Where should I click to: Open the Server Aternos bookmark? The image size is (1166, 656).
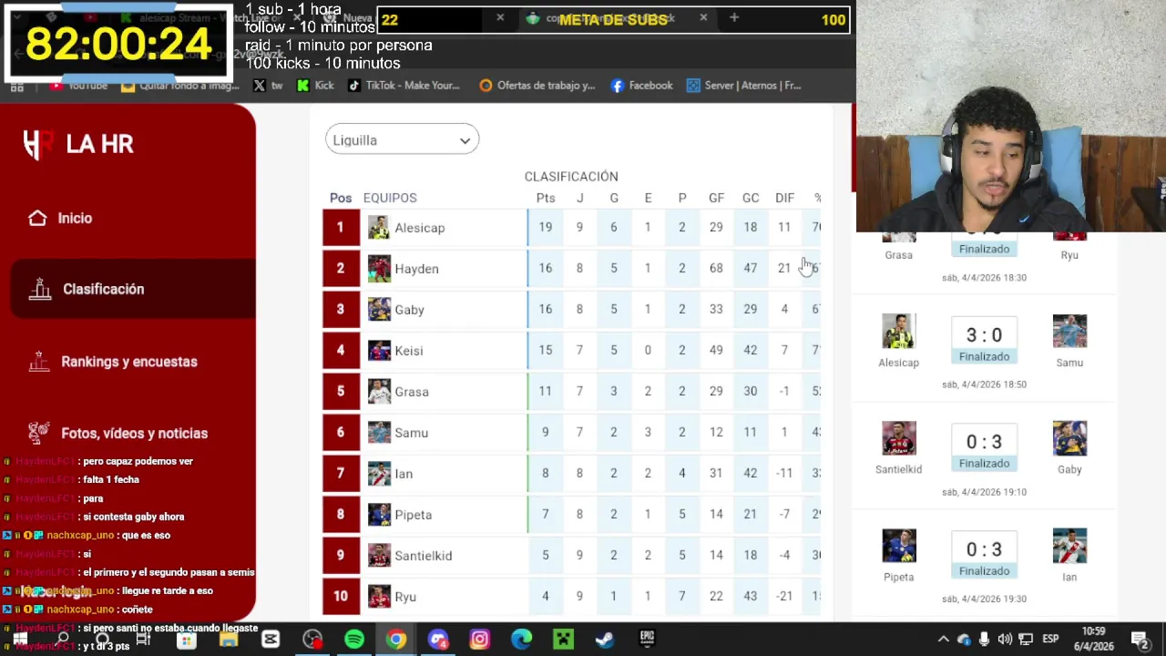(743, 86)
